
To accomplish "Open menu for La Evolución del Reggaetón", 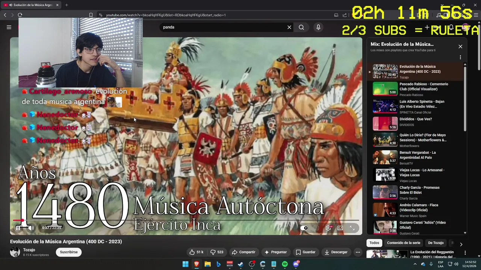I will pos(465,253).
